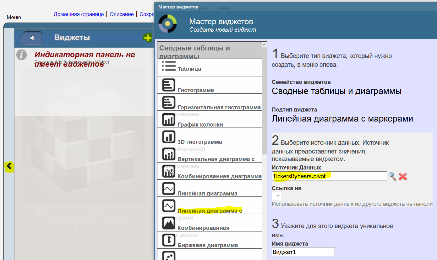Open the Описание link

[x=122, y=14]
